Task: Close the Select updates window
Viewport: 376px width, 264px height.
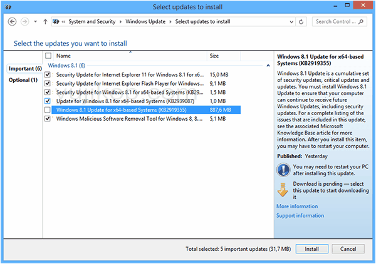Action: pos(363,5)
